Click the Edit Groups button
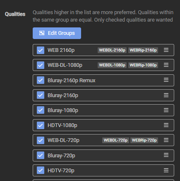This screenshot has height=181, width=180. coord(57,33)
